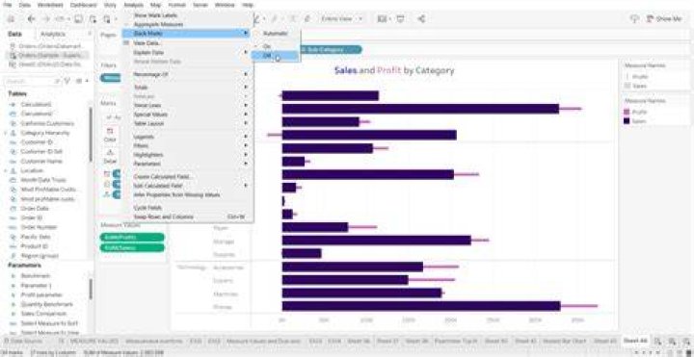Expand the Explain Data submenu
694x357 pixels.
(187, 52)
